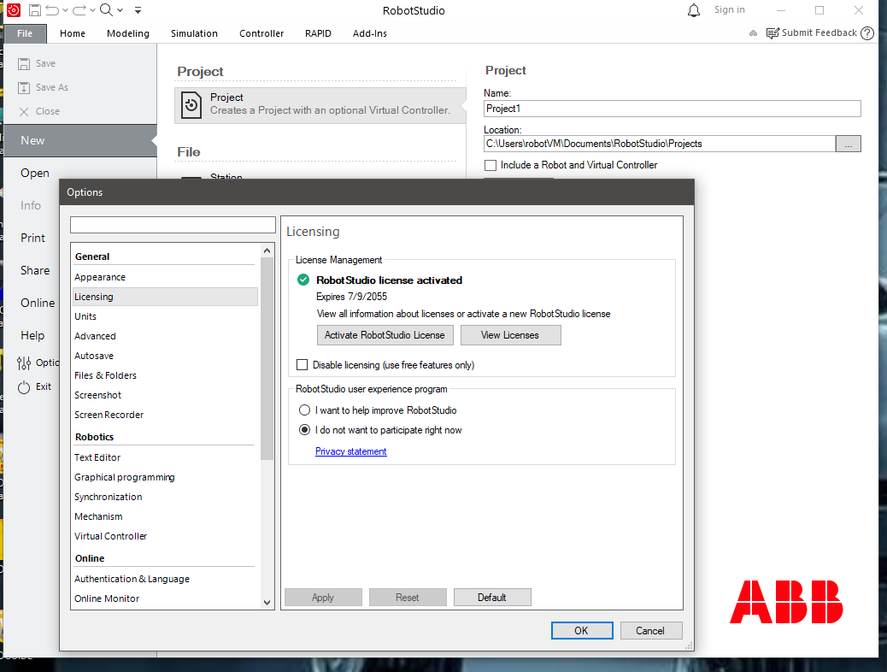Open the Privacy statement link
The height and width of the screenshot is (672, 887).
(x=350, y=451)
